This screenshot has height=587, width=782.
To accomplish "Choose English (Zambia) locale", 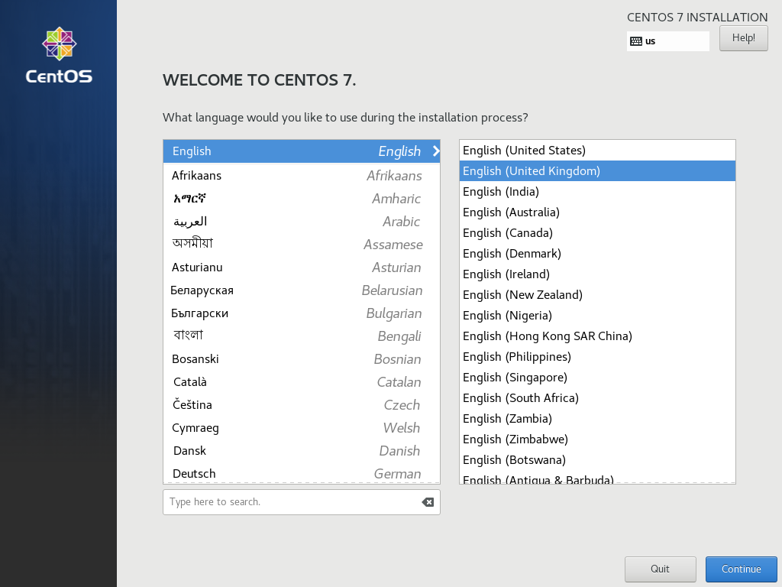I will [597, 418].
